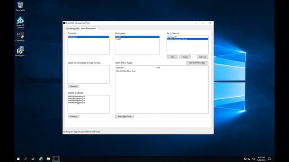The width and height of the screenshot is (289, 162).
Task: Click the WVD tool window app icon
Action: (x=64, y=23)
